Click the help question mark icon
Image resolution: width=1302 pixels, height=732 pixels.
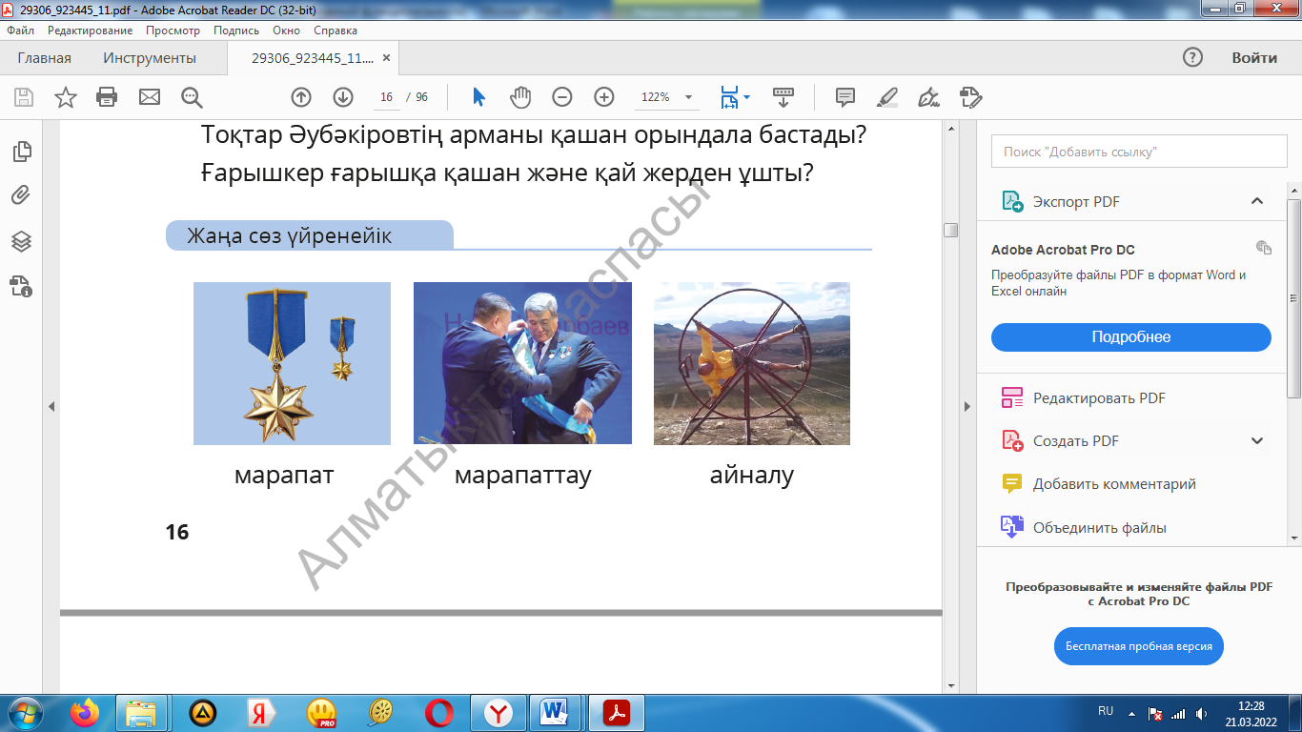(1192, 57)
